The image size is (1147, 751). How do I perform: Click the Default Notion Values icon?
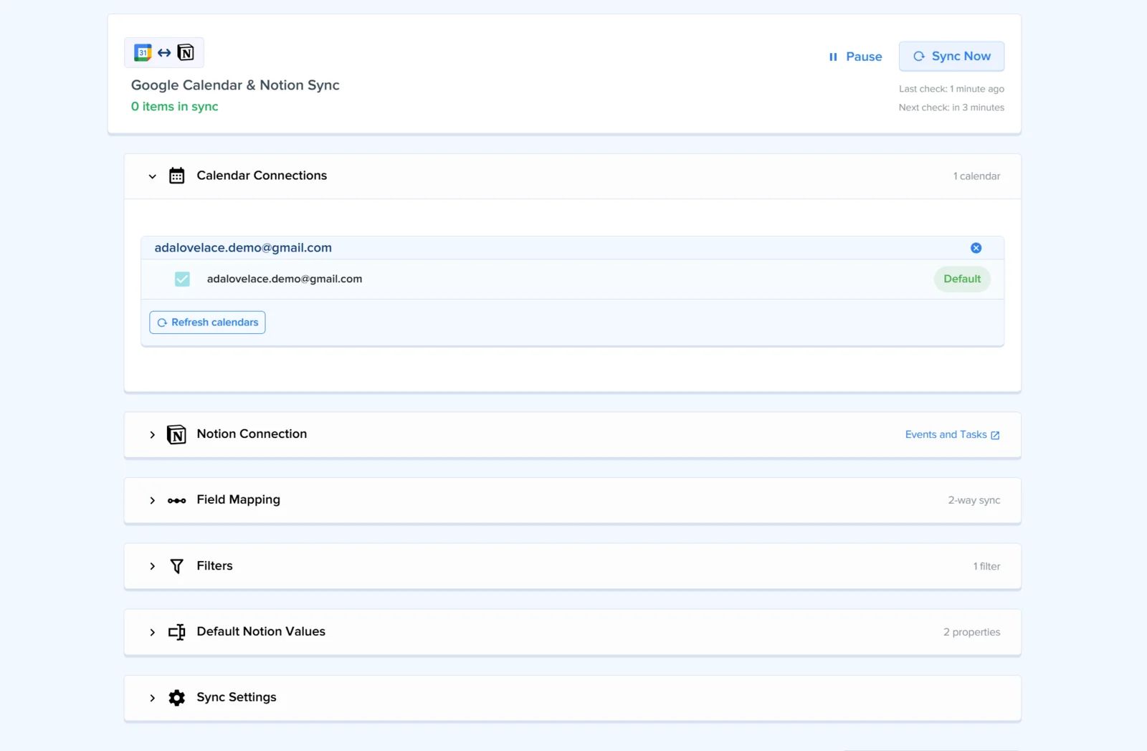[176, 632]
